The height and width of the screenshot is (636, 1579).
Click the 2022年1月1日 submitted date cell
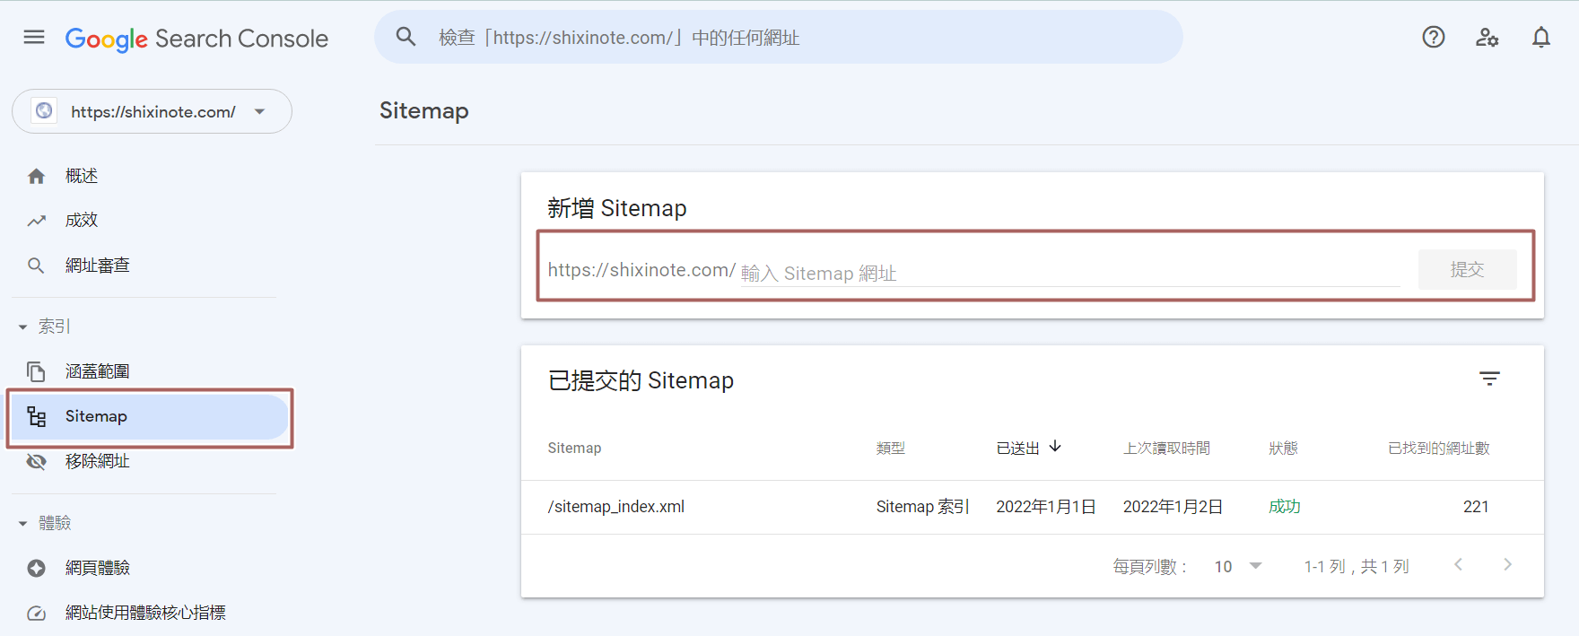[x=1046, y=507]
